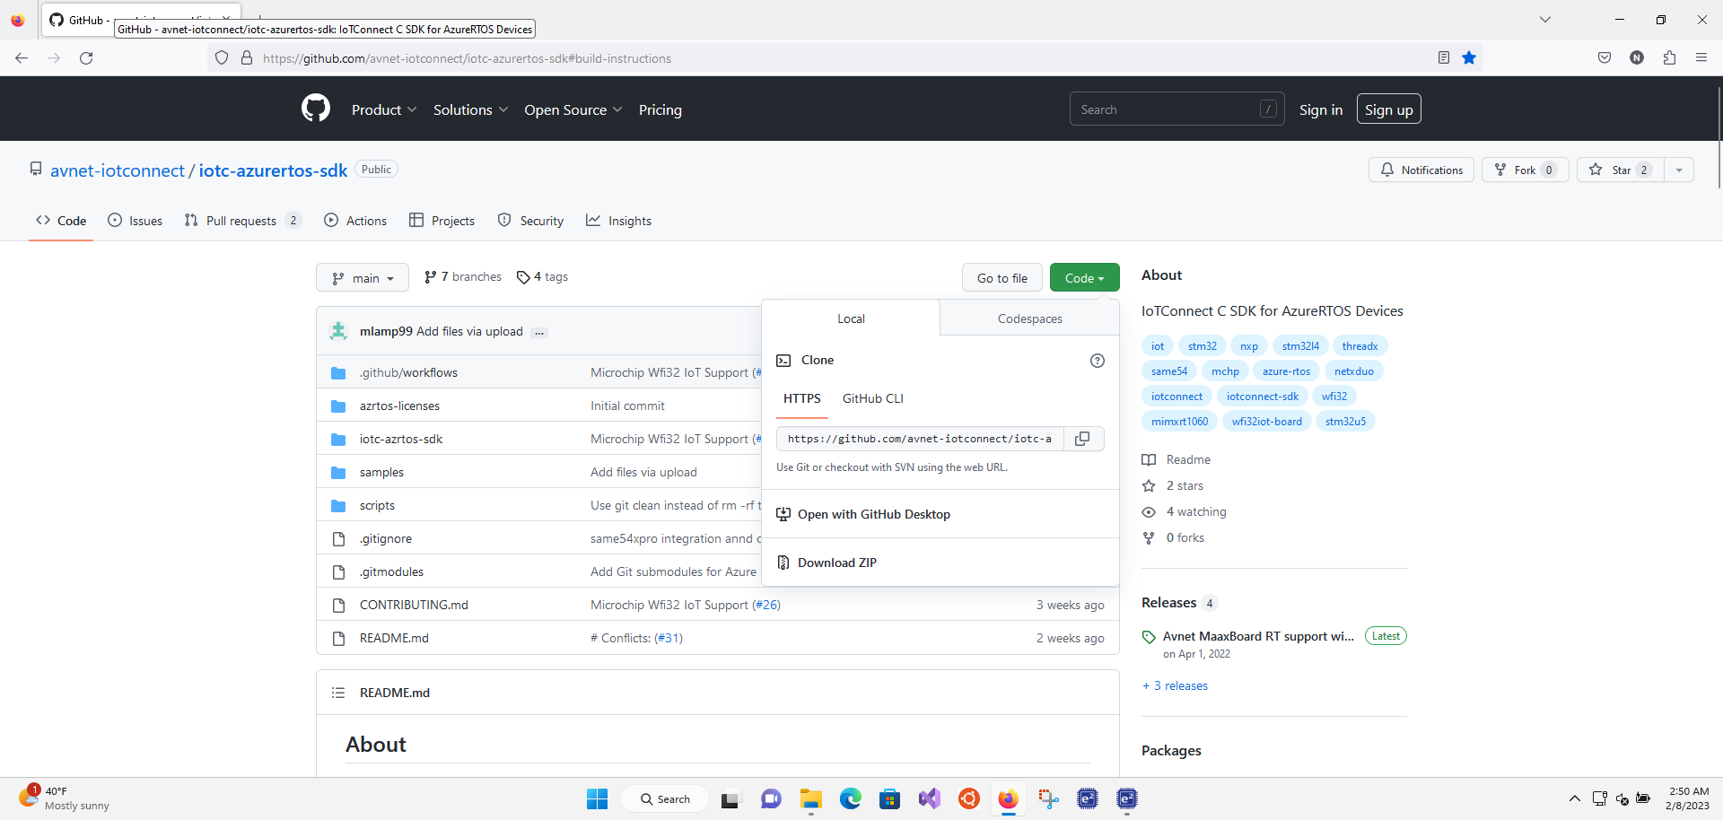The width and height of the screenshot is (1723, 820).
Task: Select HTTPS clone method
Action: 802,398
